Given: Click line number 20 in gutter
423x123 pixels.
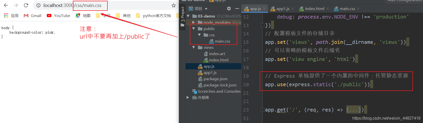Looking at the screenshot, I should click(x=246, y=85).
